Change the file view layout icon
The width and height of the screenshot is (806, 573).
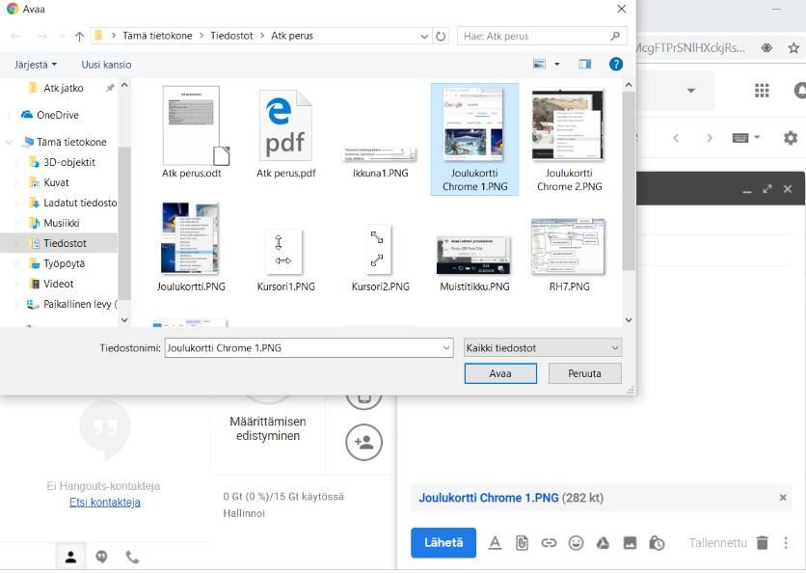click(x=539, y=65)
